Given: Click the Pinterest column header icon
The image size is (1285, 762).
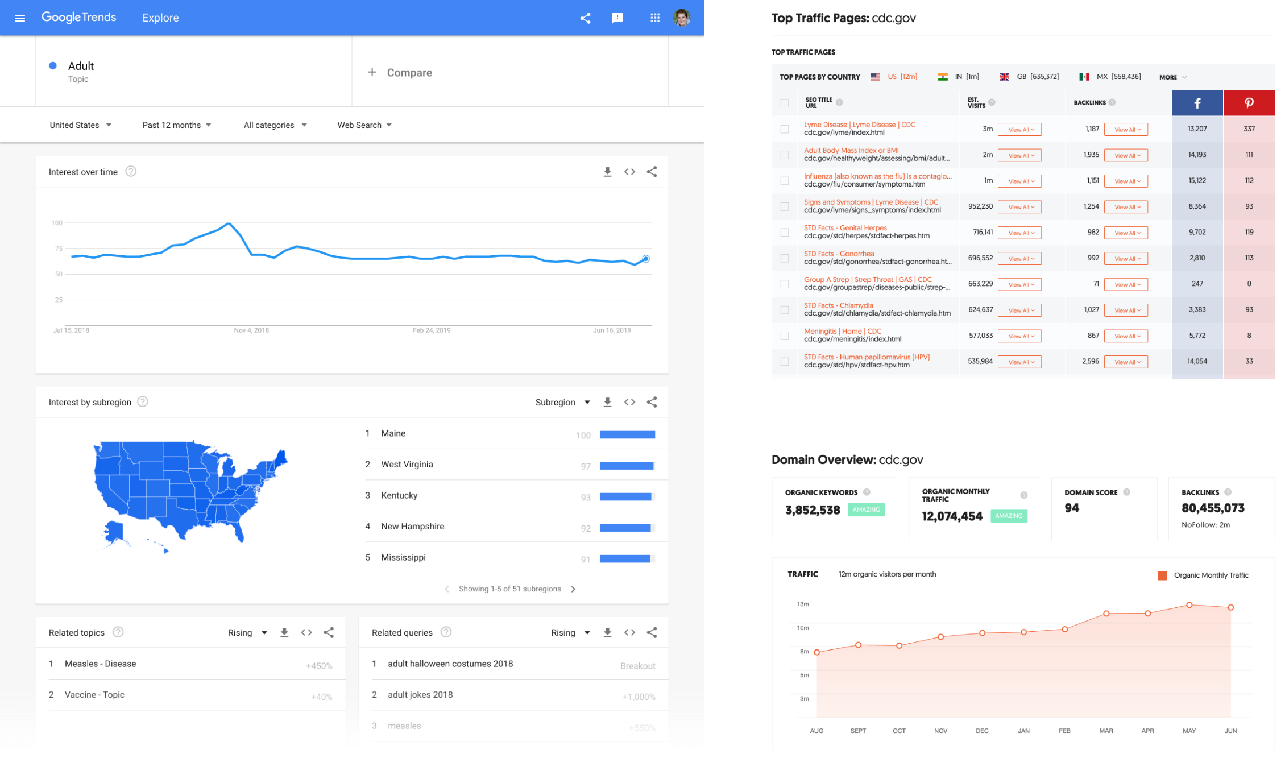Looking at the screenshot, I should [1249, 103].
